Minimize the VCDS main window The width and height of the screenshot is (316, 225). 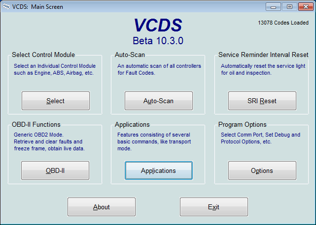pos(274,6)
